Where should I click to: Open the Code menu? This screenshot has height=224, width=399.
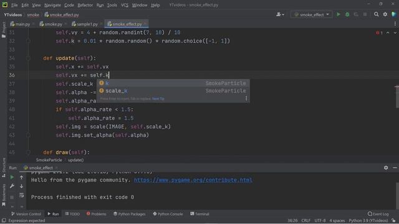coord(69,5)
